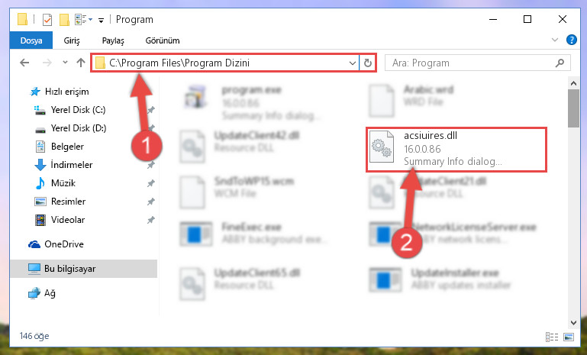Image resolution: width=587 pixels, height=355 pixels.
Task: Open the Dosya menu
Action: [x=31, y=40]
